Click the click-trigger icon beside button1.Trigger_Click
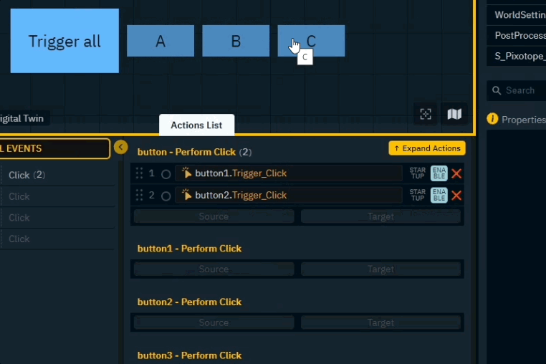The width and height of the screenshot is (546, 364). [x=187, y=173]
